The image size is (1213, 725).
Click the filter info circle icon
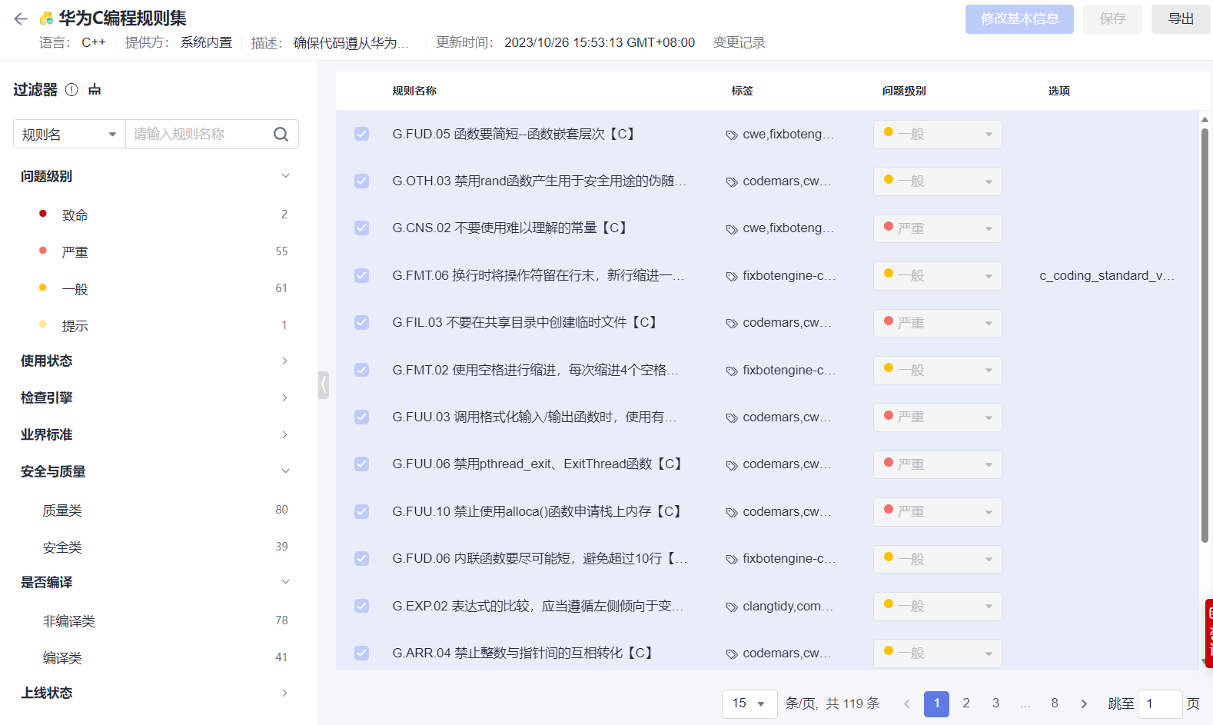tap(71, 89)
